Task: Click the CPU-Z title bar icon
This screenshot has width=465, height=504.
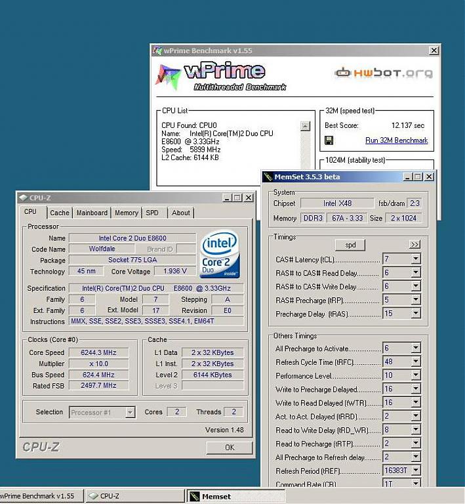Action: pos(23,198)
